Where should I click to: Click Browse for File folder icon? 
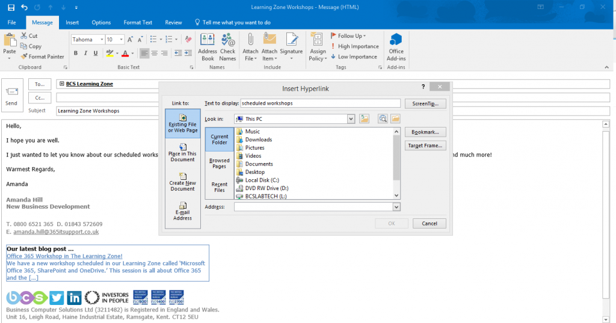click(395, 118)
